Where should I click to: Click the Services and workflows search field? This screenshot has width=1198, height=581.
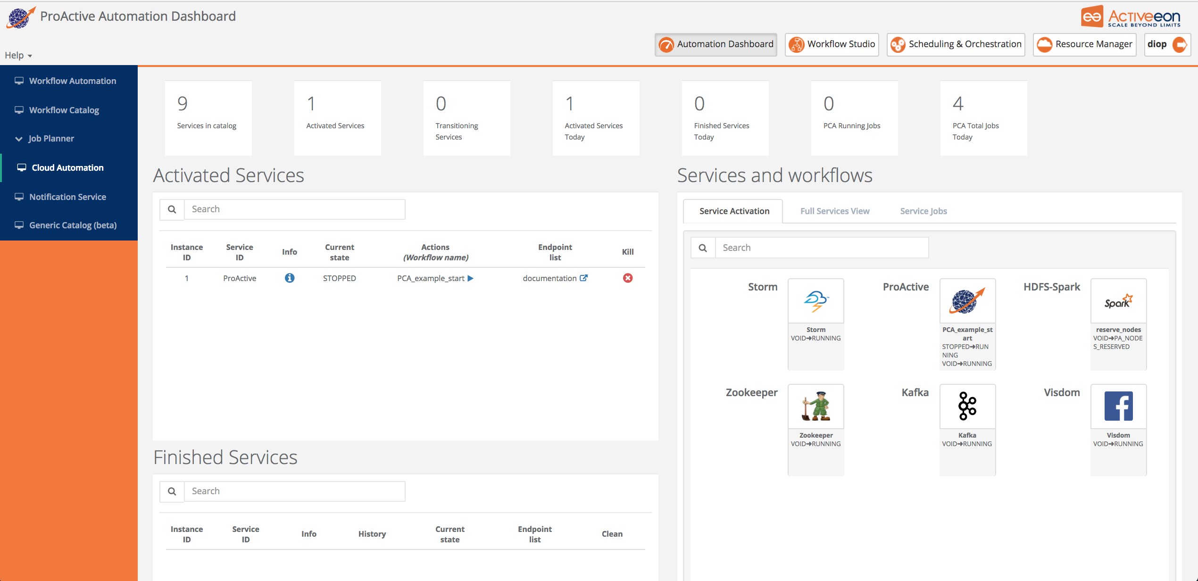click(822, 248)
